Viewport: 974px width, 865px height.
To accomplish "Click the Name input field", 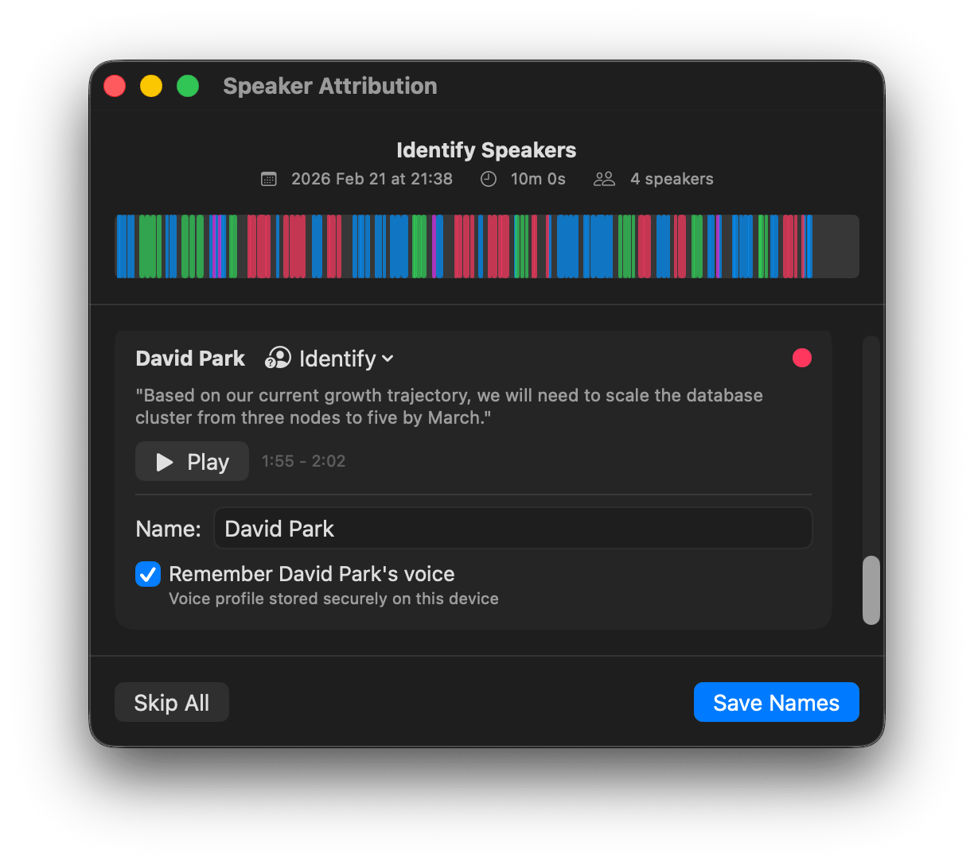I will click(512, 527).
